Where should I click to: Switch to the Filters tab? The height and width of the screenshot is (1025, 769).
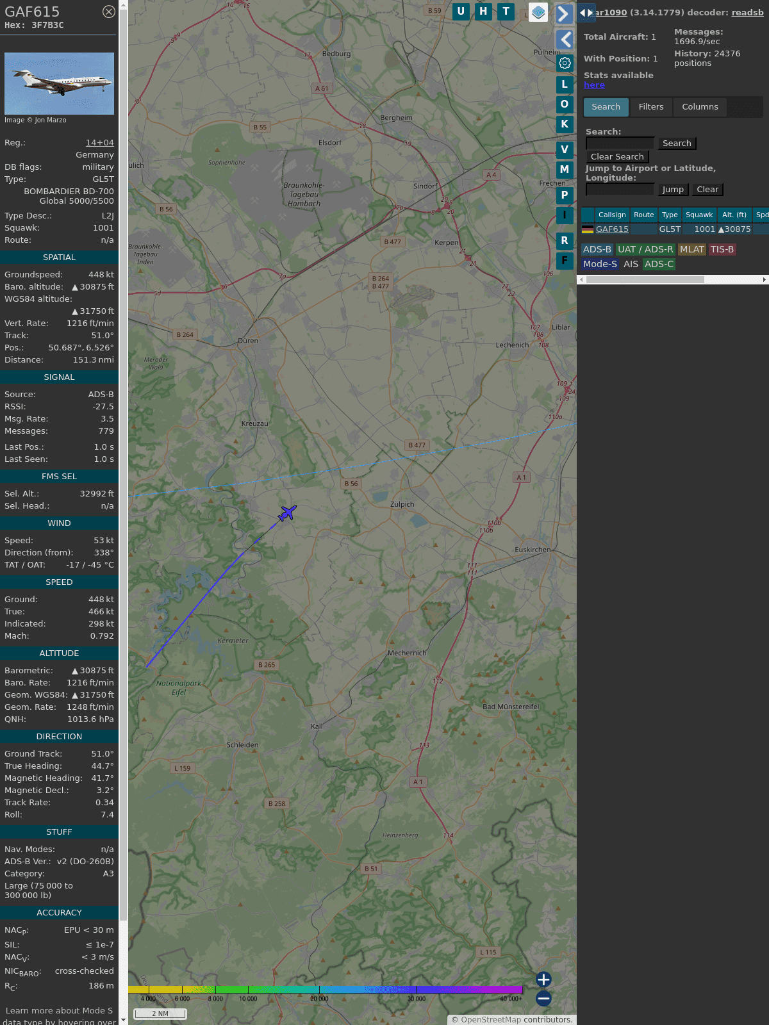pos(651,107)
